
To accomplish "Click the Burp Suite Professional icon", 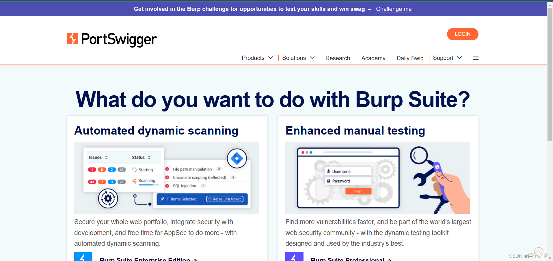I will 294,257.
